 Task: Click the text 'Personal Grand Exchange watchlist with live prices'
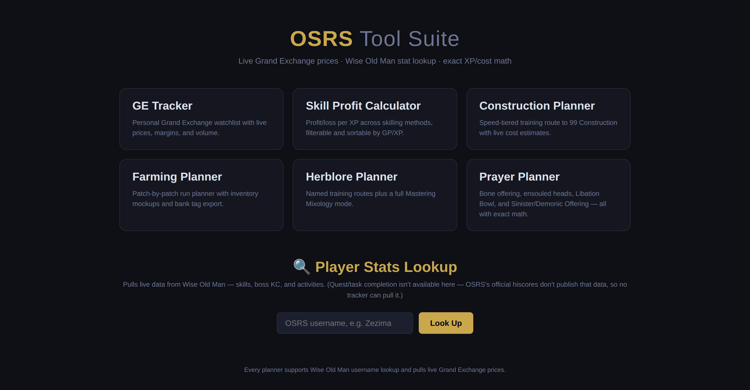click(x=199, y=128)
